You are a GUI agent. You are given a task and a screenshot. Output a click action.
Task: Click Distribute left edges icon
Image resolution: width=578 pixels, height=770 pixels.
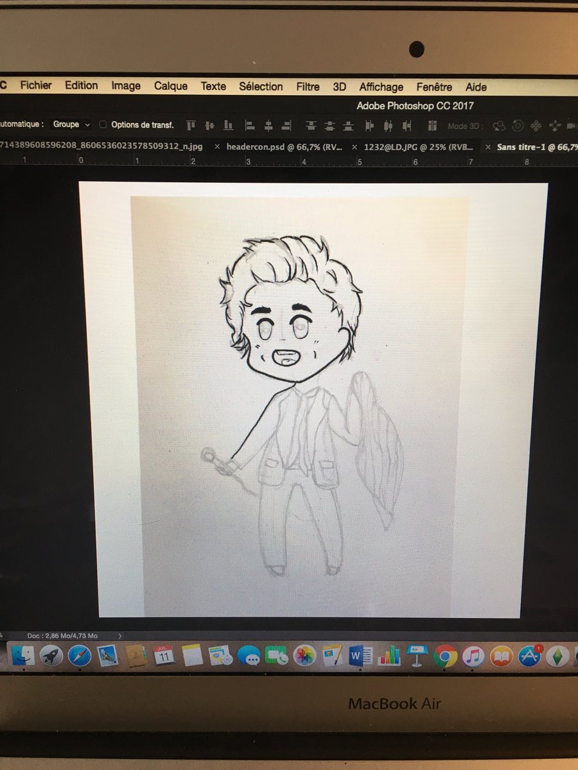(x=370, y=126)
